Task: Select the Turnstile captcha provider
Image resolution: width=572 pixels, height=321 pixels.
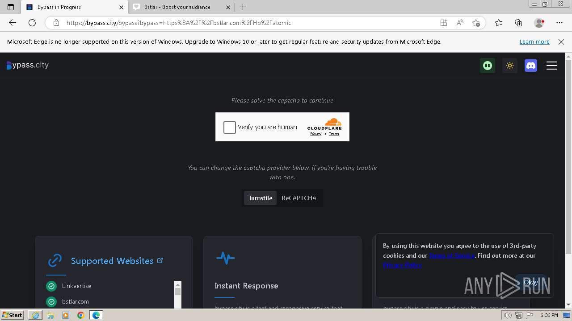Action: click(260, 198)
